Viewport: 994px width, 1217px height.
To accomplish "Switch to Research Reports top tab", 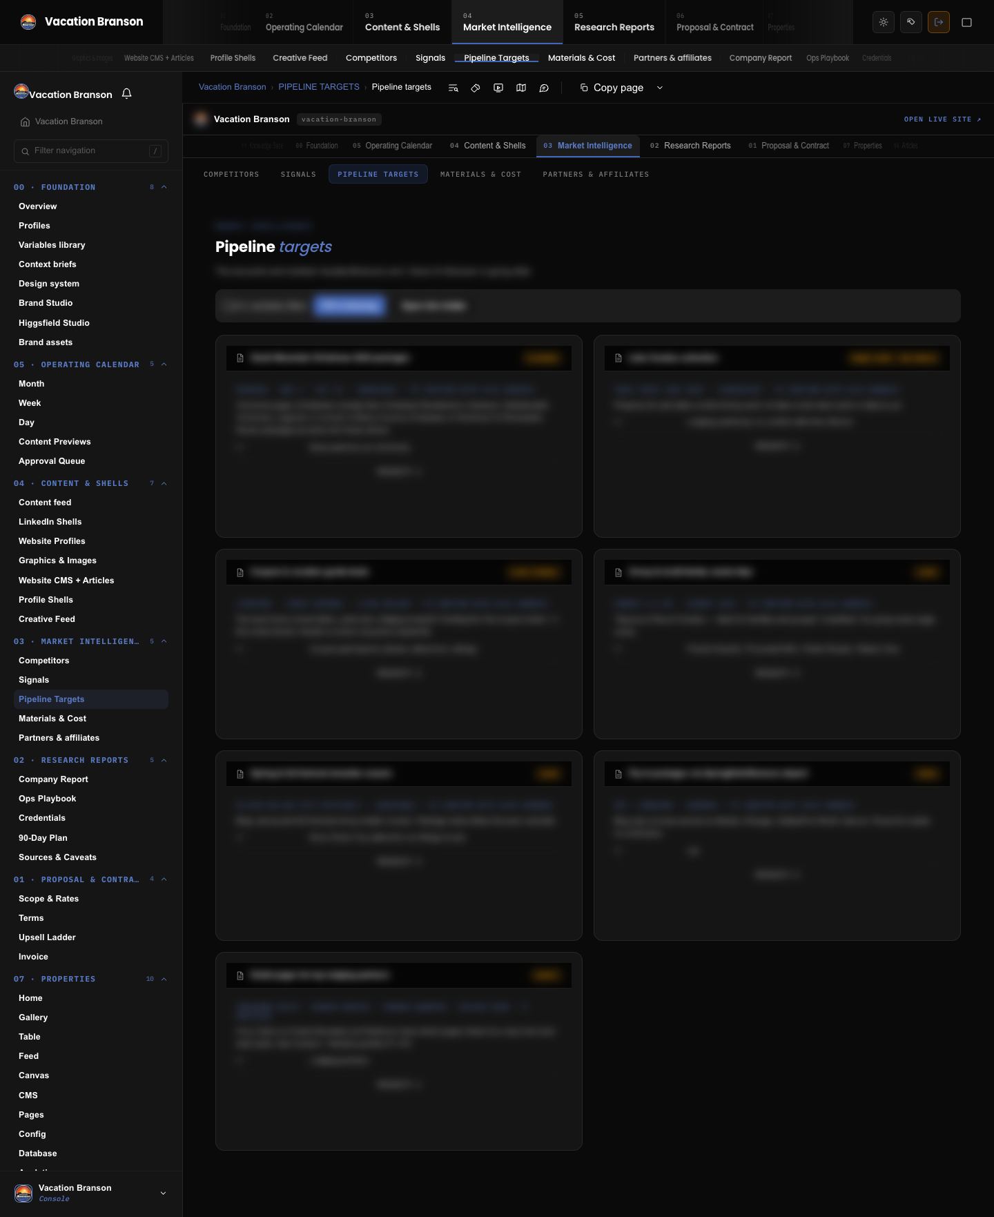I will coord(614,22).
